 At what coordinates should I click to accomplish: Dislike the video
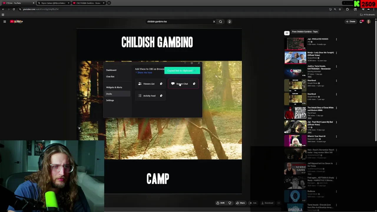tap(230, 203)
